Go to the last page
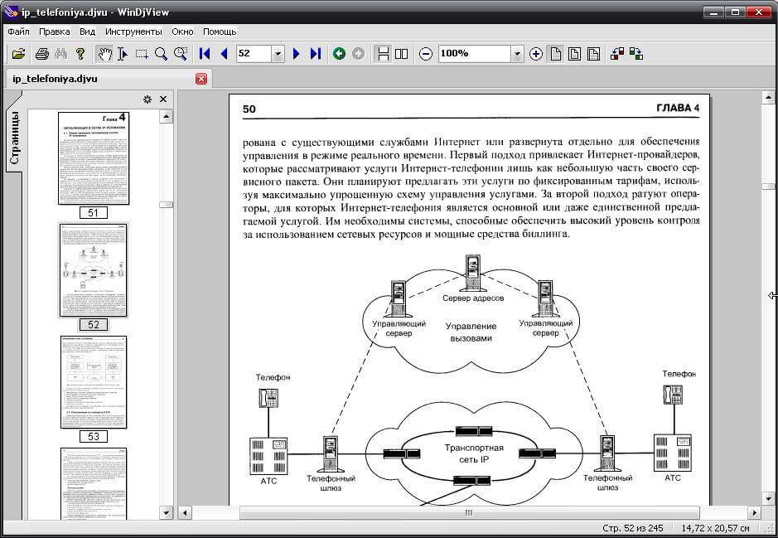The image size is (778, 538). coord(315,54)
